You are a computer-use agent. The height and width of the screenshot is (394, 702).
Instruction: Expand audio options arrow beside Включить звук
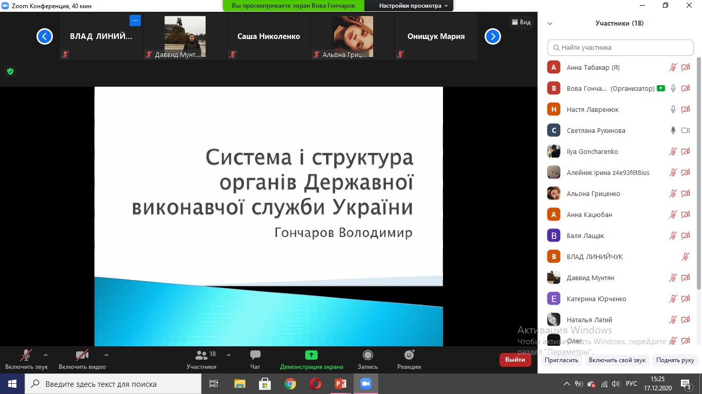[x=46, y=354]
